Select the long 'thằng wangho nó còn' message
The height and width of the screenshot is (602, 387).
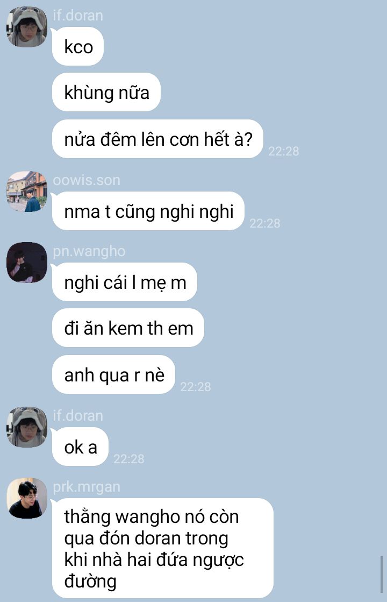tap(163, 548)
